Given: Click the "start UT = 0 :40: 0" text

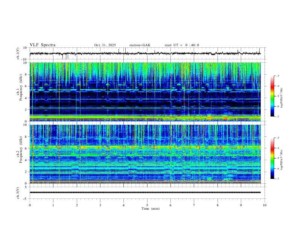Looking at the screenshot, I should (x=182, y=45).
